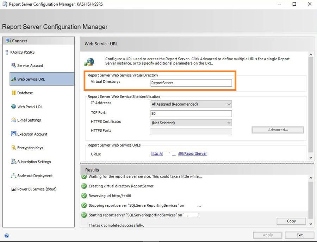The image size is (317, 242).
Task: Click the Power BI Service chart icon
Action: tap(13, 189)
